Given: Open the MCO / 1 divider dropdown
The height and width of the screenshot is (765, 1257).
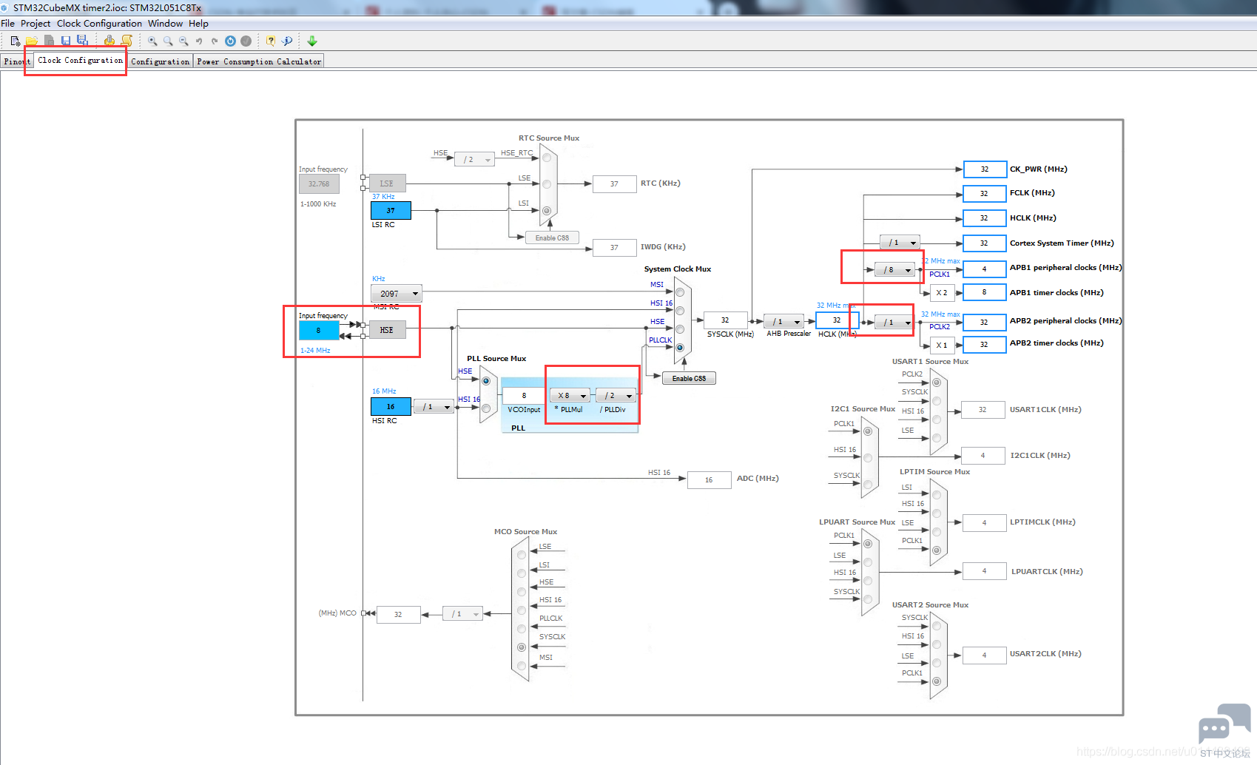Looking at the screenshot, I should (x=462, y=614).
